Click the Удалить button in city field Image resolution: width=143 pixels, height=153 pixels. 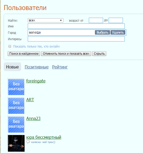click(x=118, y=33)
